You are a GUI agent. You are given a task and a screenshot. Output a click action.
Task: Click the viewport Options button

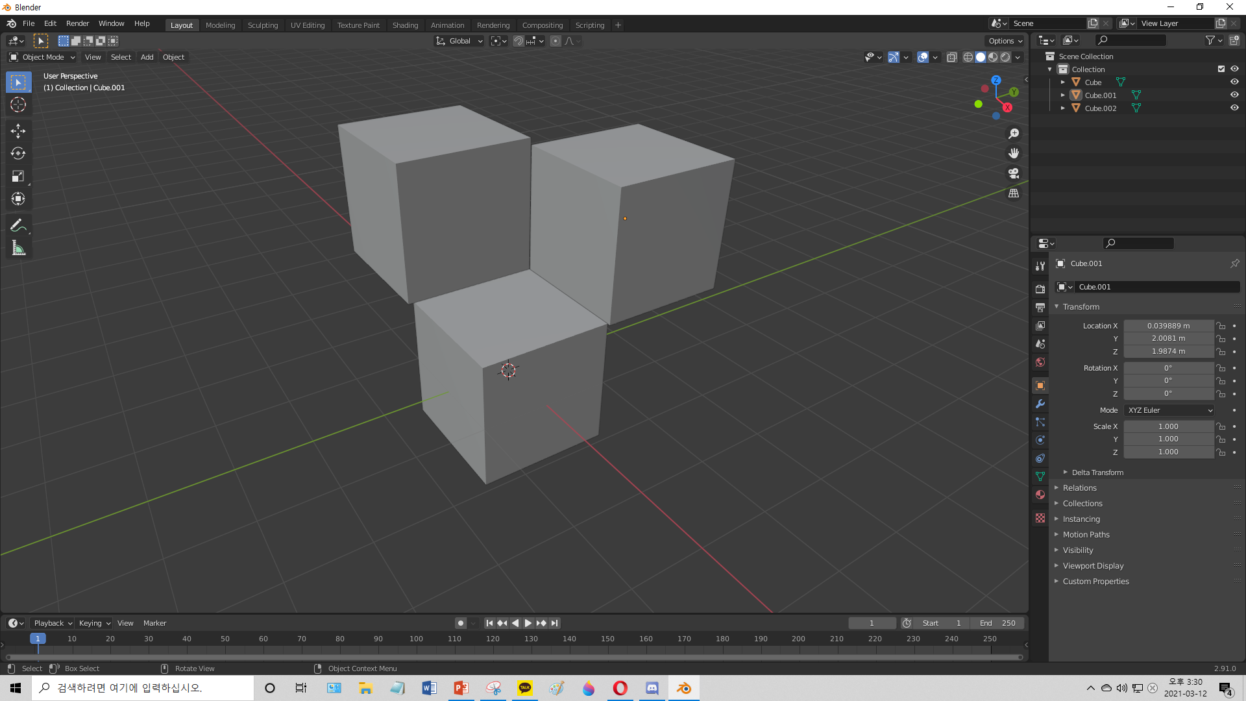(x=1005, y=41)
